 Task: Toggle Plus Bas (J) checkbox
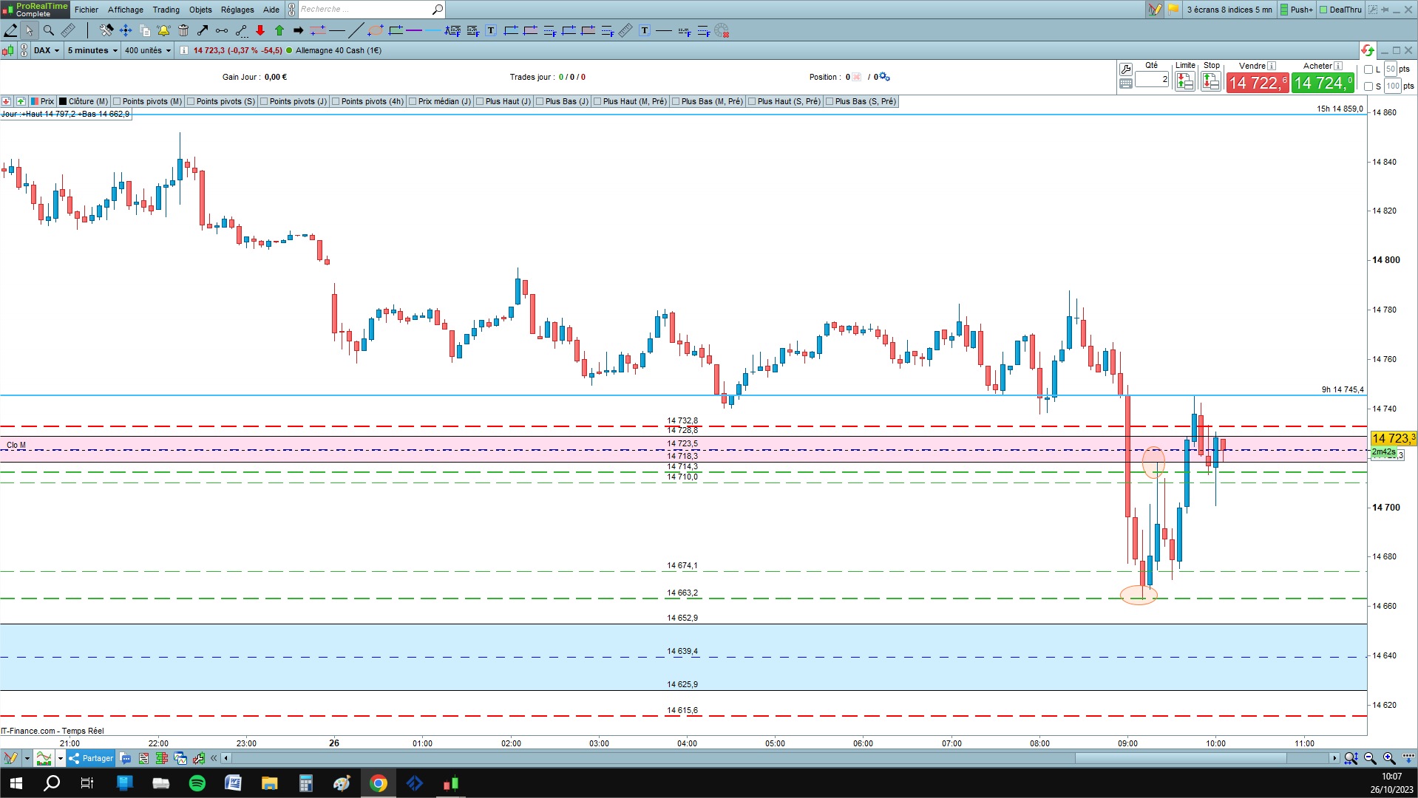540,101
